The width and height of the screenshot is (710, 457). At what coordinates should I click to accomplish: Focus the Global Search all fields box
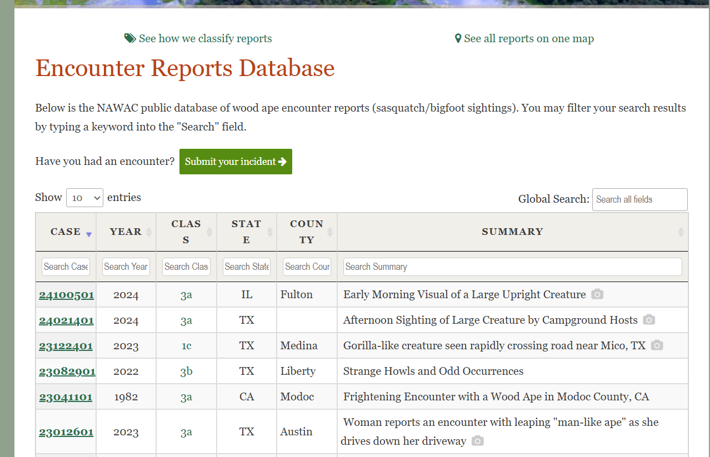coord(639,199)
